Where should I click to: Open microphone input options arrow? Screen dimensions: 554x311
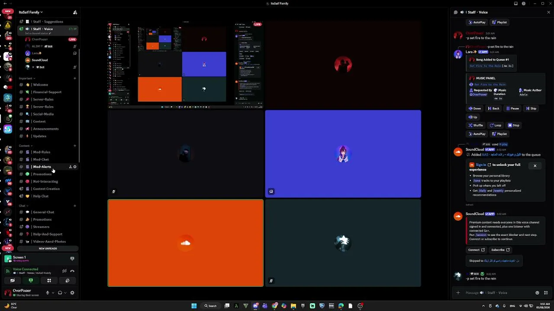click(53, 293)
